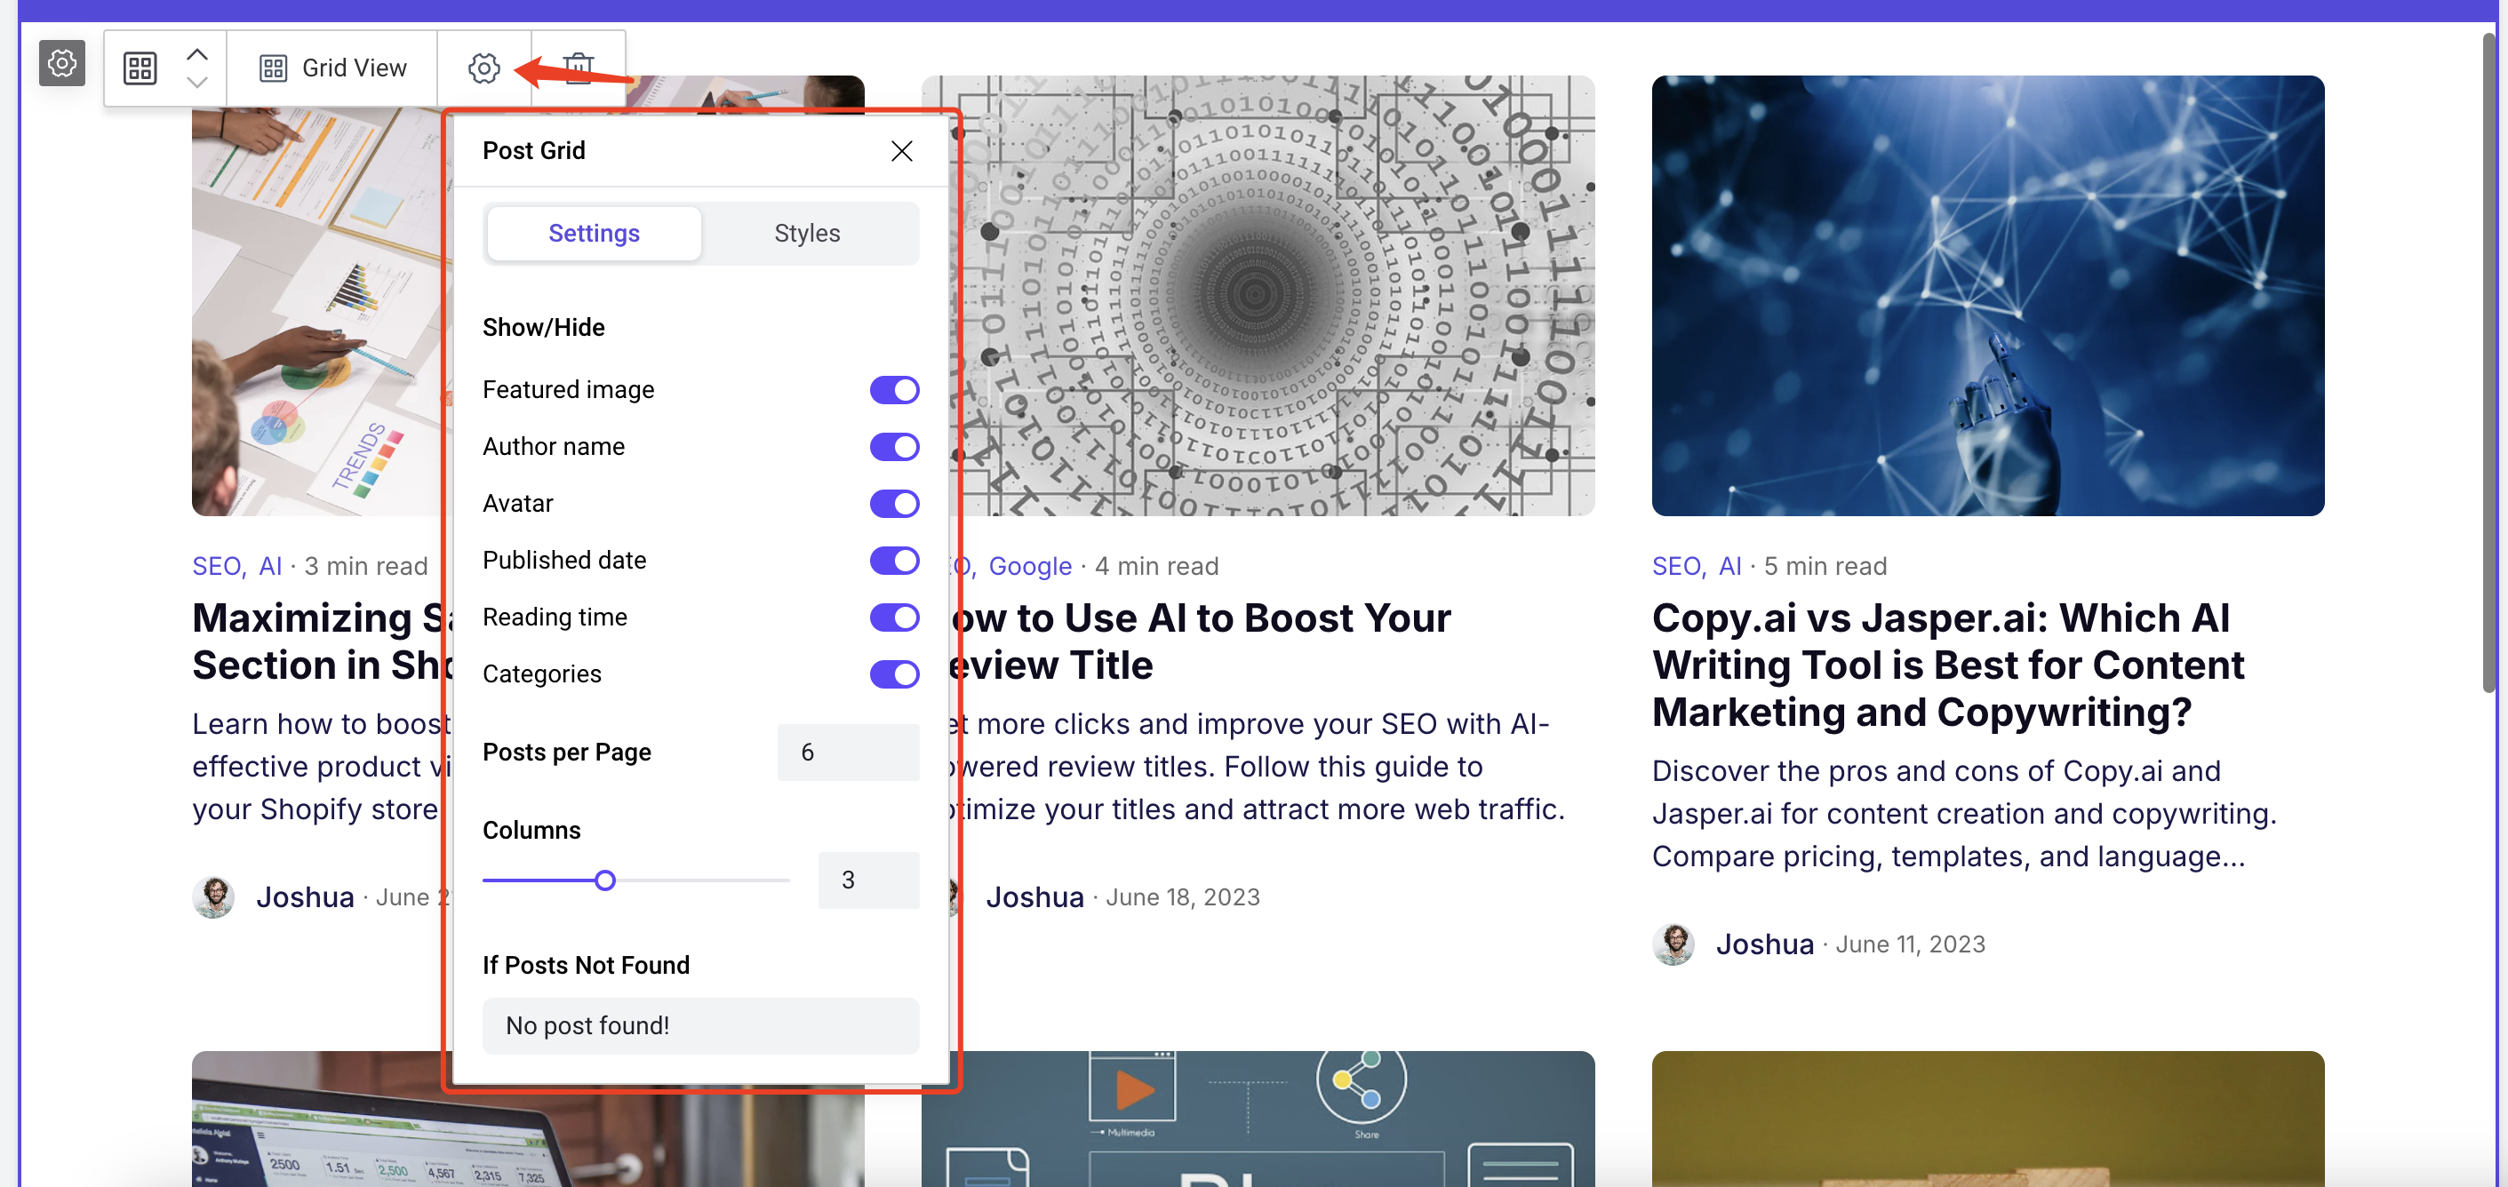Switch to the Styles tab
Image resolution: width=2508 pixels, height=1187 pixels.
click(x=808, y=232)
